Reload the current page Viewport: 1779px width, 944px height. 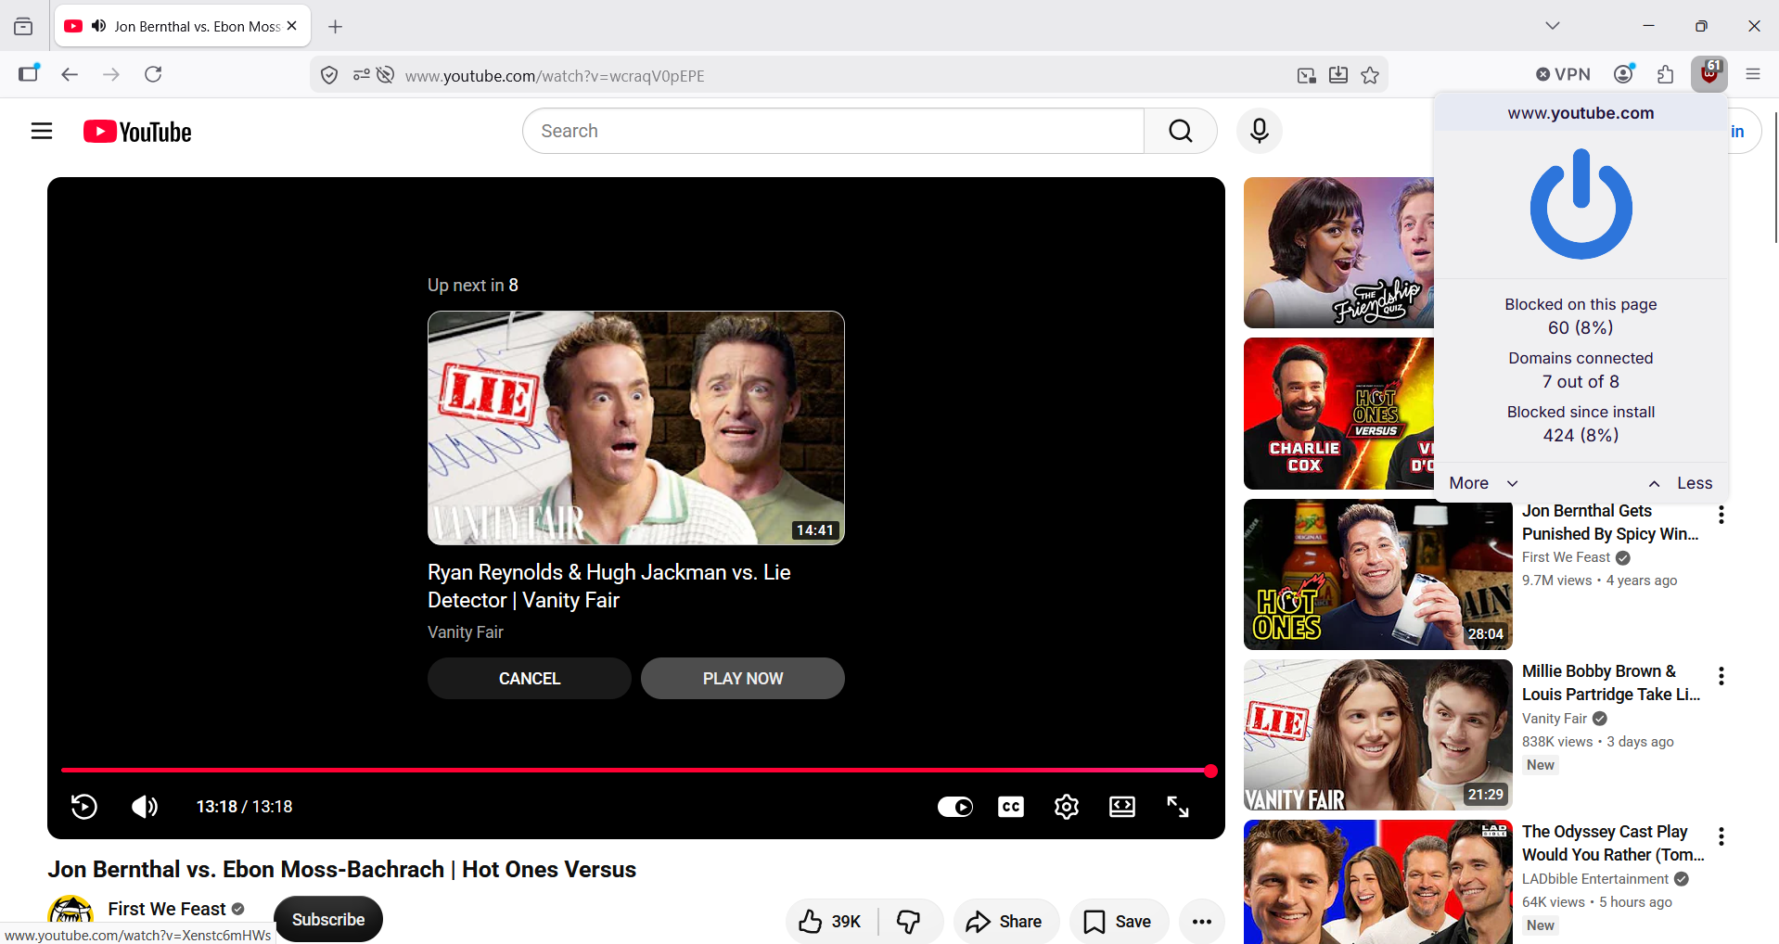pyautogui.click(x=153, y=74)
